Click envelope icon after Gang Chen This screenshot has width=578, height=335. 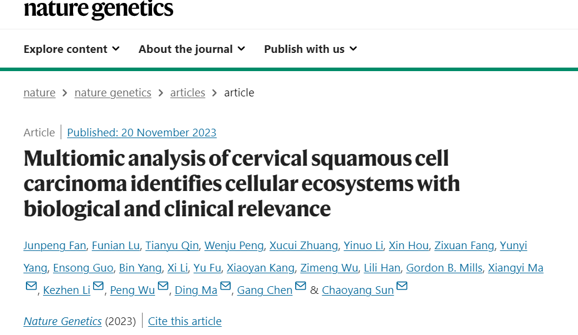[x=300, y=286]
